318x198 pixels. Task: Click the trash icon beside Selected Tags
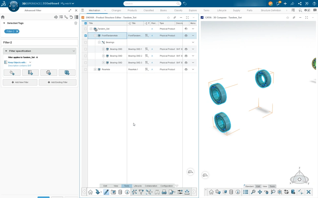(x=76, y=23)
